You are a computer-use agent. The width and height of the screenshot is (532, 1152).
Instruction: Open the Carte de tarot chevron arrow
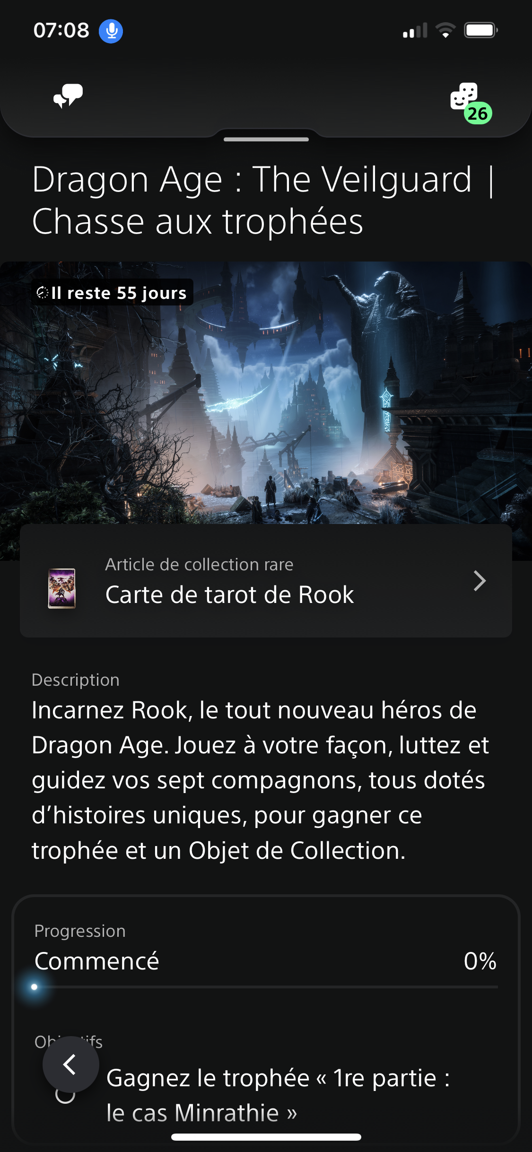pyautogui.click(x=480, y=581)
